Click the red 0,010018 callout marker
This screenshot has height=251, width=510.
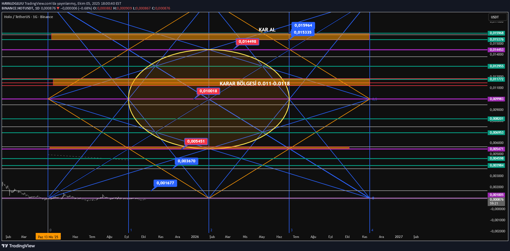click(x=208, y=91)
